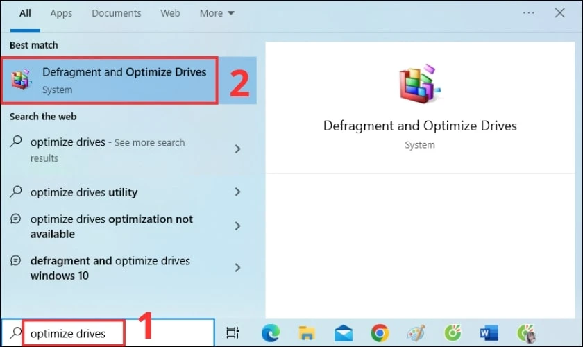Open the three-dot options menu
This screenshot has height=347, width=583.
[x=528, y=13]
